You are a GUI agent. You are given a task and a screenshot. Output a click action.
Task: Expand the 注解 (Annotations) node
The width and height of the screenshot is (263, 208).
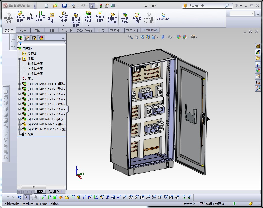click(x=20, y=59)
